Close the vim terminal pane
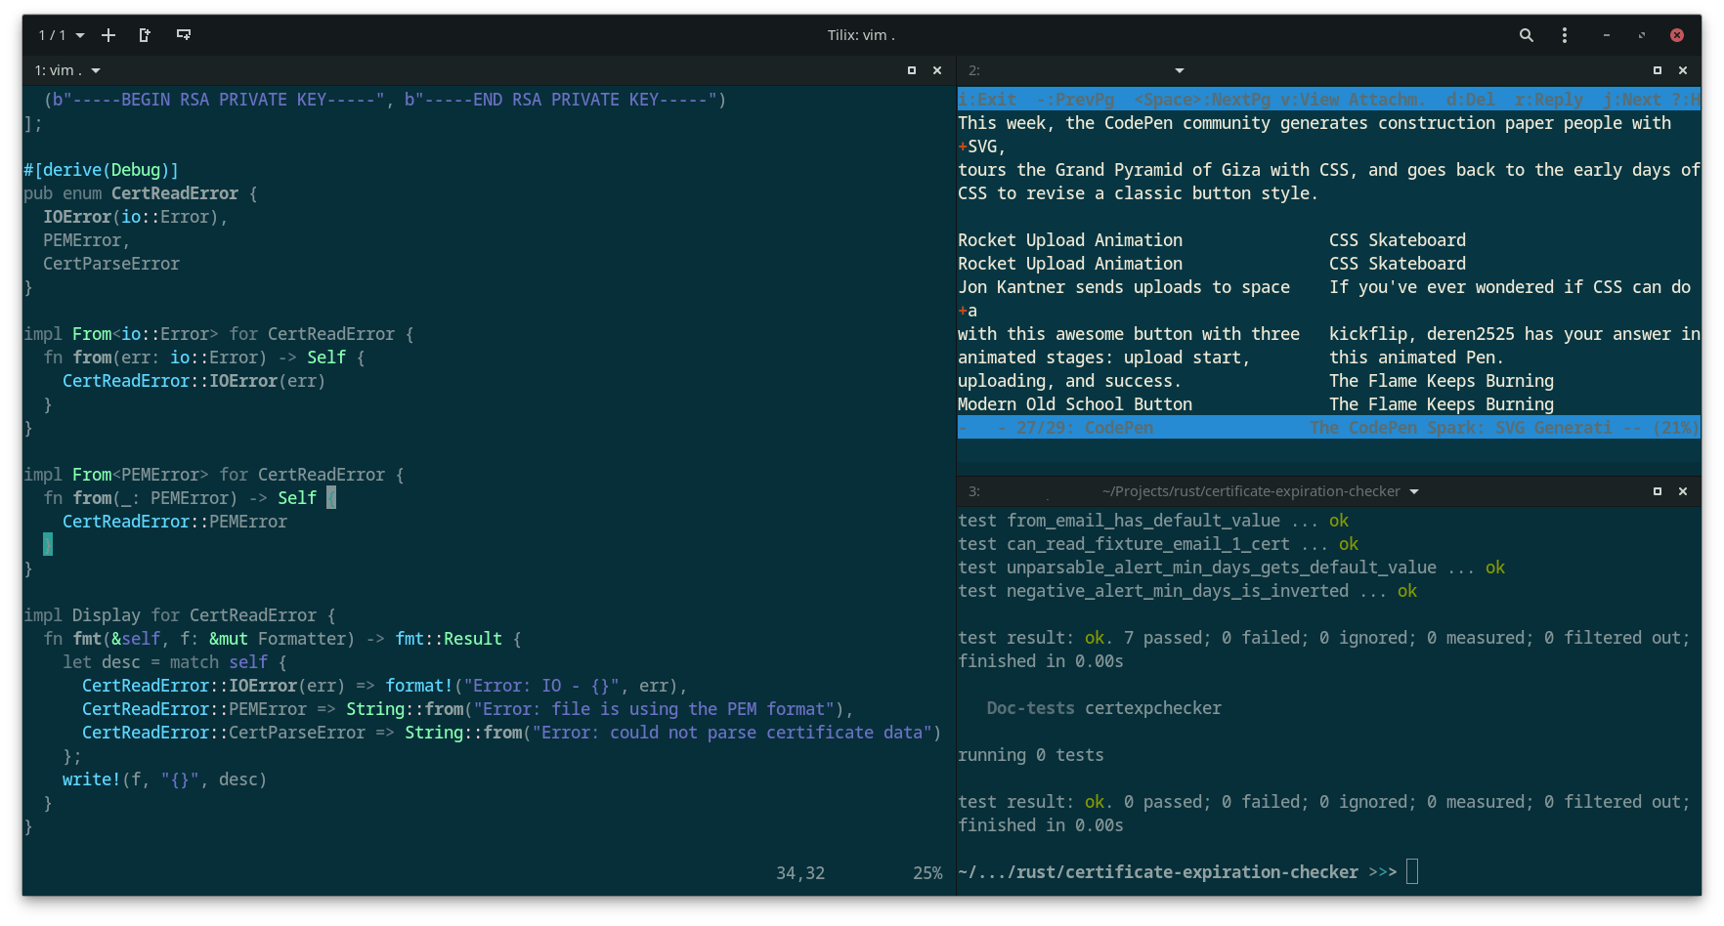Image resolution: width=1724 pixels, height=926 pixels. (x=937, y=70)
